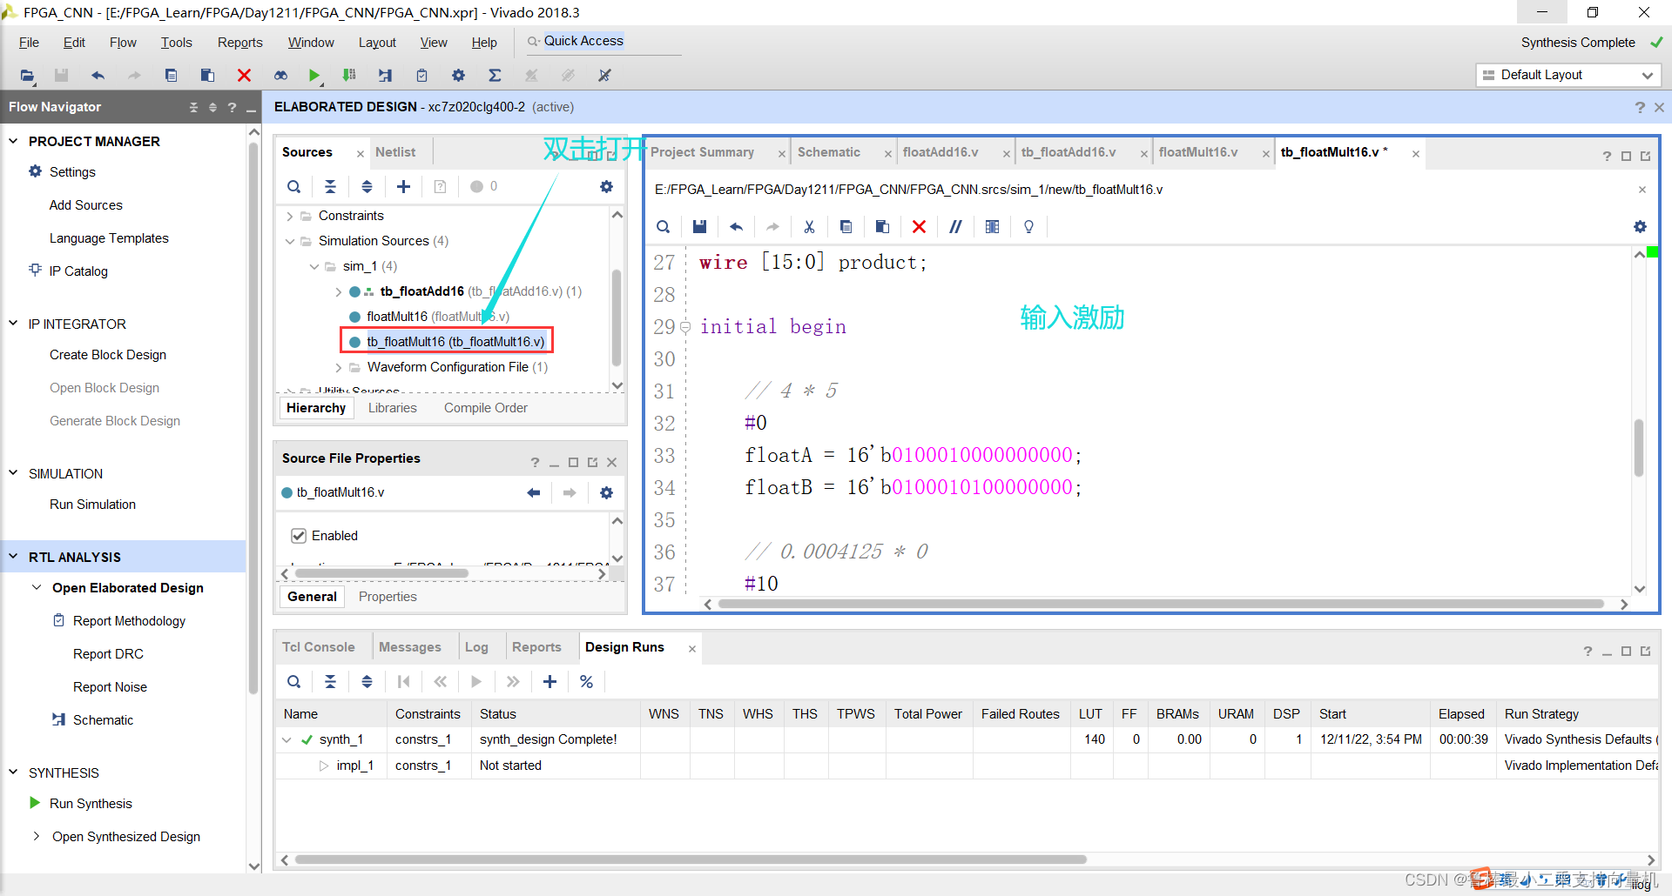This screenshot has width=1672, height=896.
Task: Open Sources panel settings gear
Action: [x=606, y=186]
